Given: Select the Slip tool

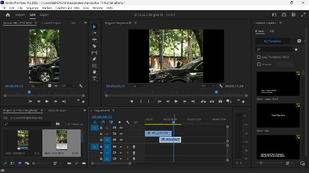Looking at the screenshot, I should [x=94, y=52].
